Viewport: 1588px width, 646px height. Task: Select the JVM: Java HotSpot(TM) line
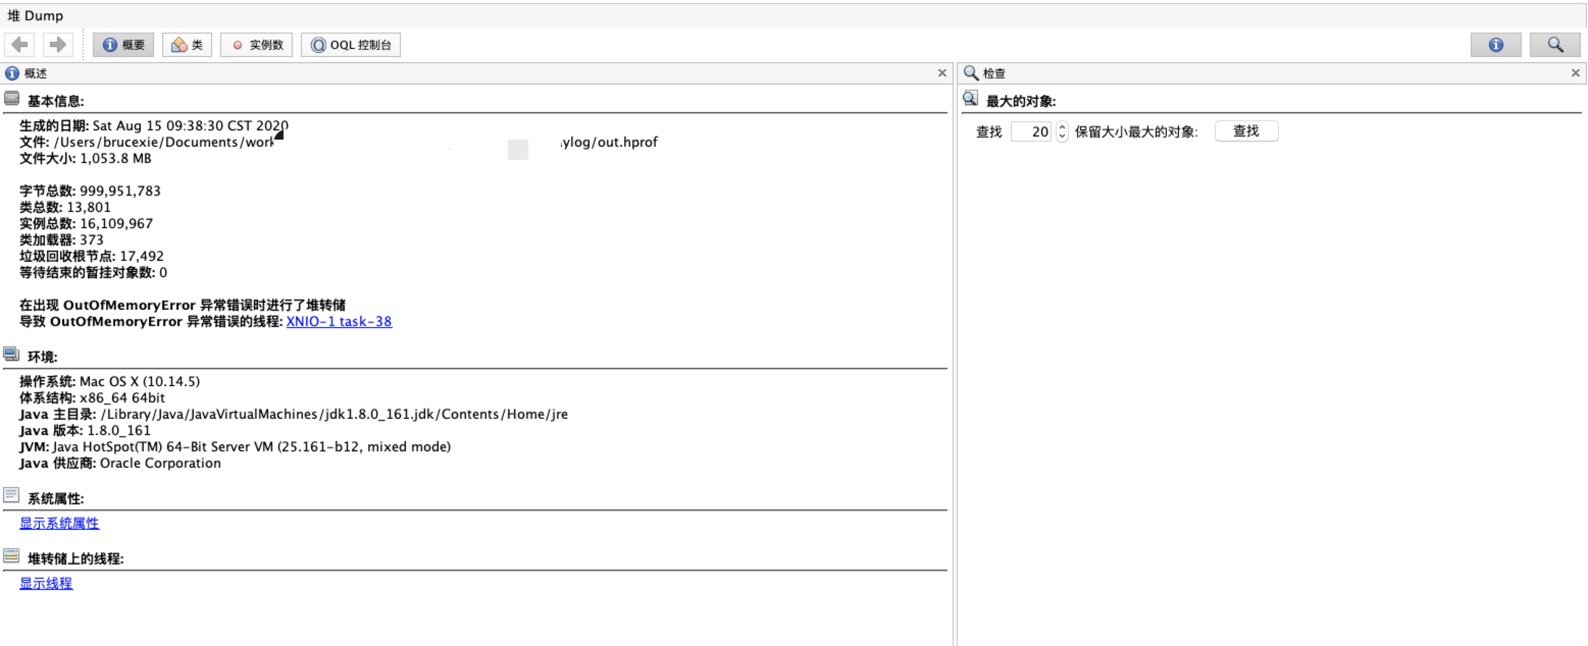pyautogui.click(x=236, y=447)
